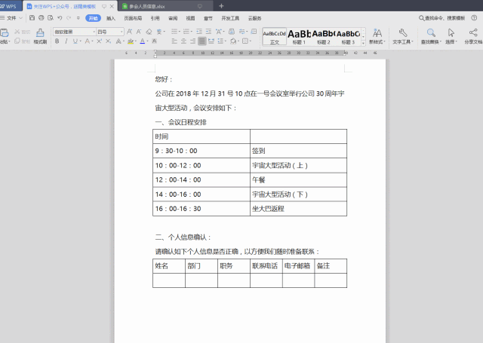Click the character shading icon
The image size is (483, 343).
(x=155, y=41)
